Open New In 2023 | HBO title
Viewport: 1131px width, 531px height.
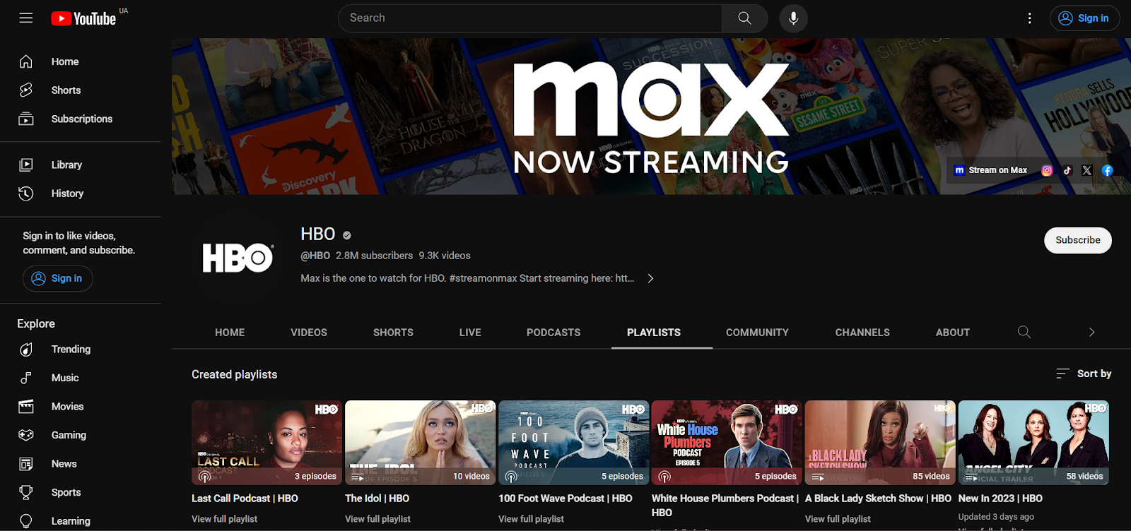pyautogui.click(x=1000, y=499)
